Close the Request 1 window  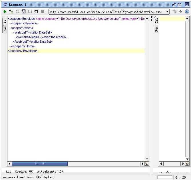click(x=187, y=5)
